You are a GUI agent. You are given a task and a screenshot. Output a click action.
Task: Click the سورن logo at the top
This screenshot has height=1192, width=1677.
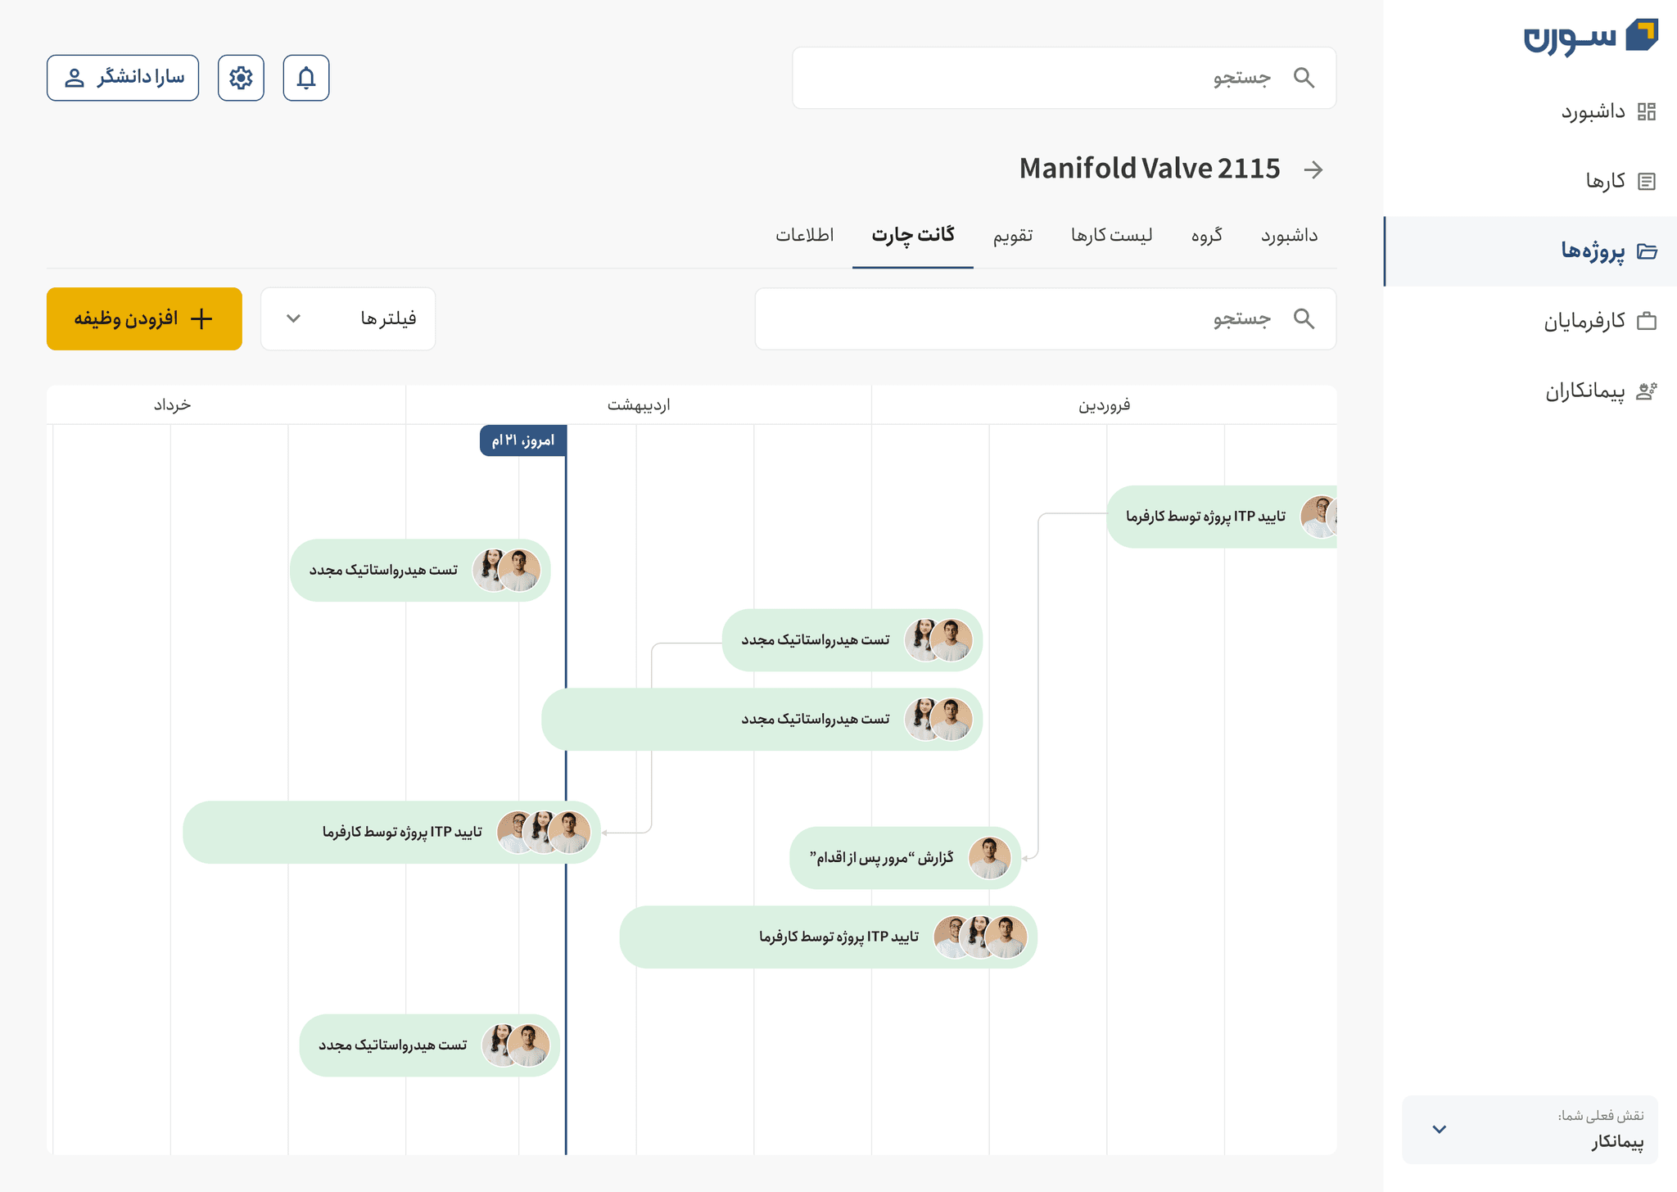1590,37
